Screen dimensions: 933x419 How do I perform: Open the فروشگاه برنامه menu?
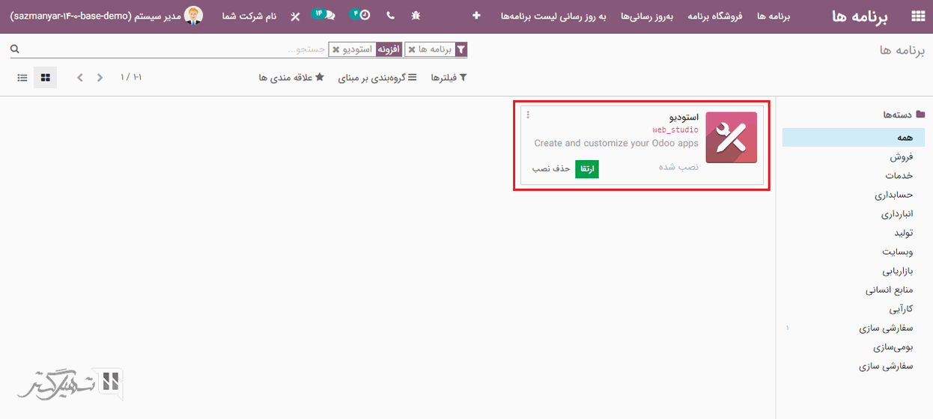click(x=714, y=16)
